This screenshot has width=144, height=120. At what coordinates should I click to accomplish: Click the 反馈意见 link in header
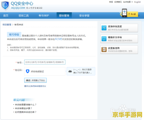(x=118, y=2)
